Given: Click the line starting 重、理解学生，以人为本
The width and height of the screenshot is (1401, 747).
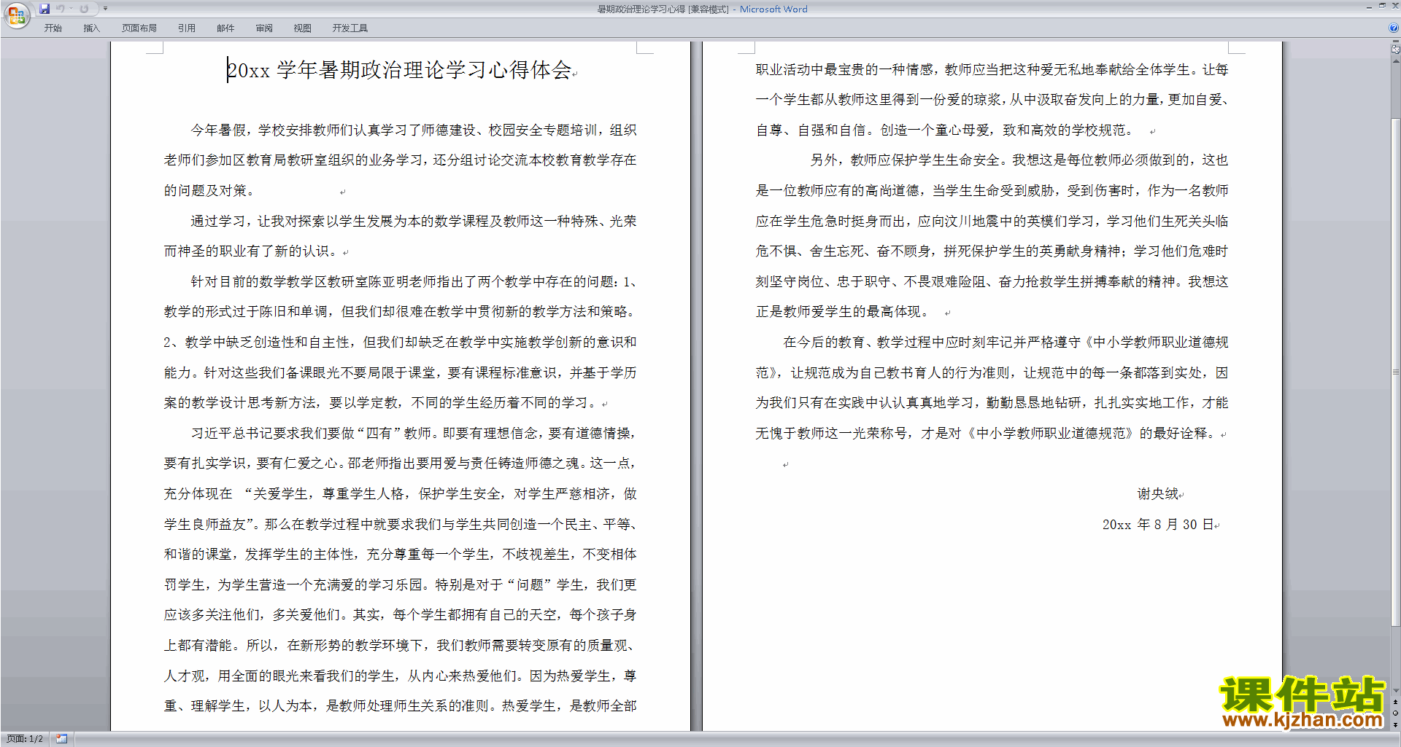Looking at the screenshot, I should tap(401, 706).
